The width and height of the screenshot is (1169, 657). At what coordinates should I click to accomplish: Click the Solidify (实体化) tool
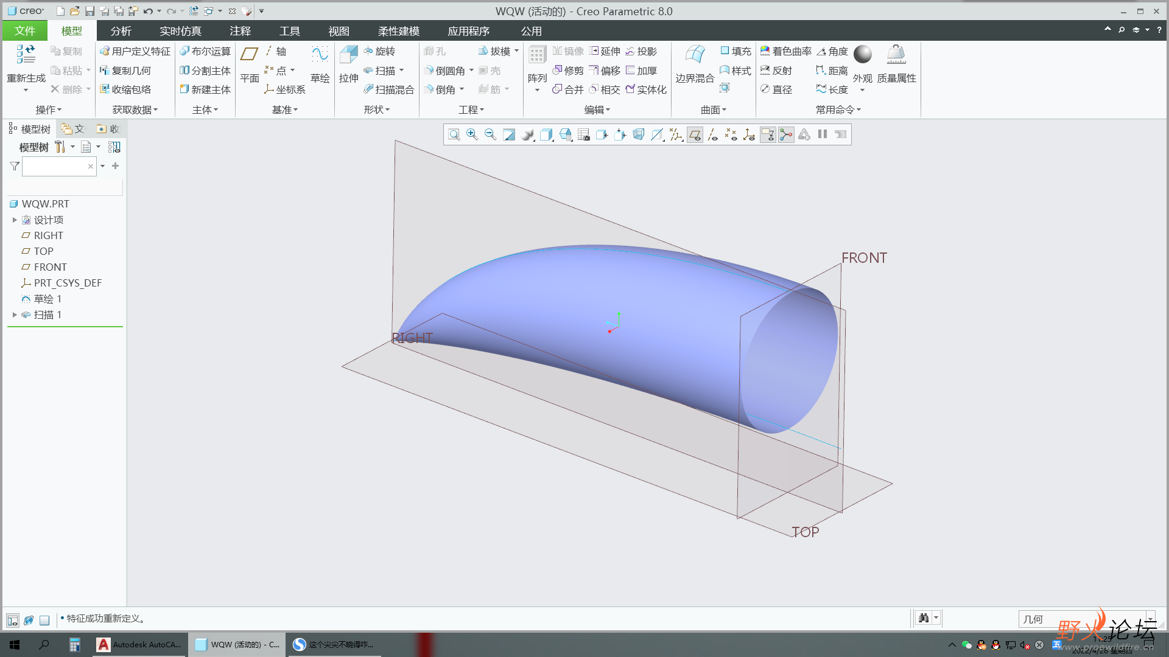coord(646,89)
